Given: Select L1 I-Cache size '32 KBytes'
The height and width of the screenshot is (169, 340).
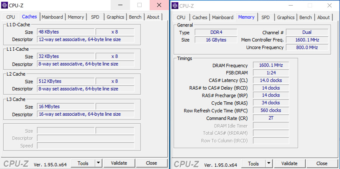Looking at the screenshot, I should [x=66, y=56].
